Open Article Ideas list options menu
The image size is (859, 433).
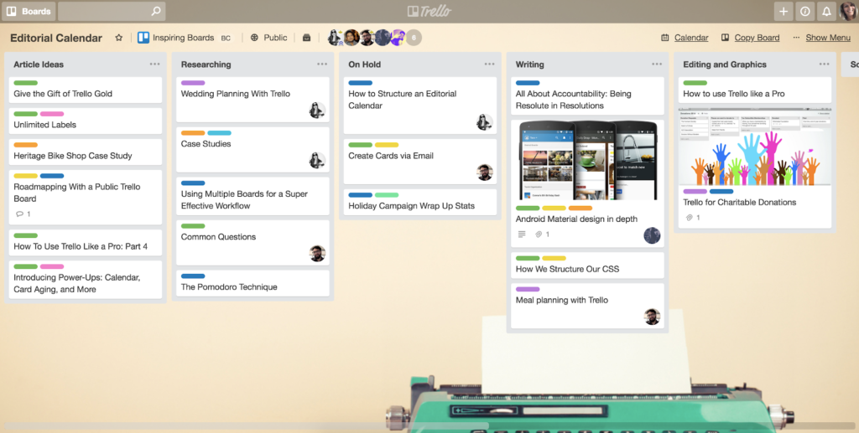point(155,64)
